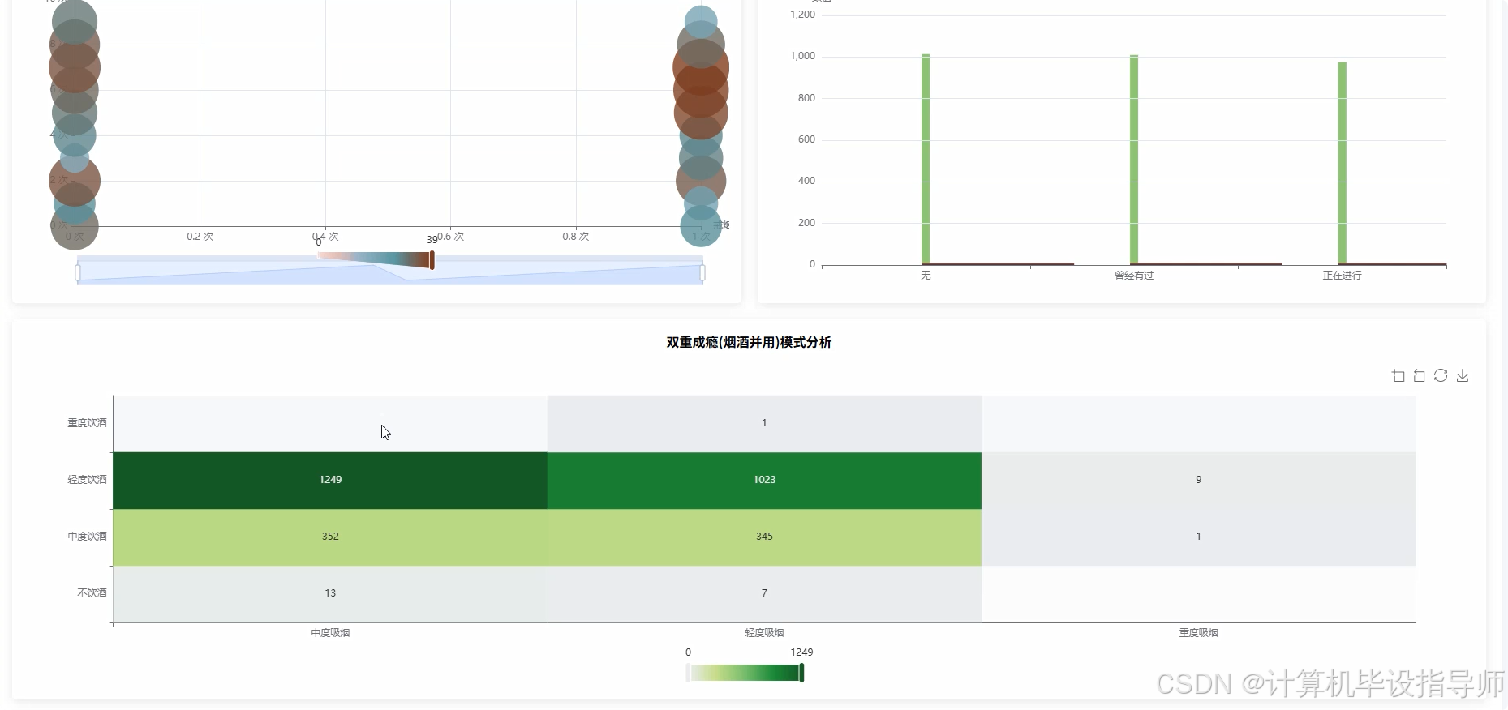Image resolution: width=1508 pixels, height=710 pixels.
Task: Click the 800 value on bar chart axis
Action: click(x=806, y=98)
